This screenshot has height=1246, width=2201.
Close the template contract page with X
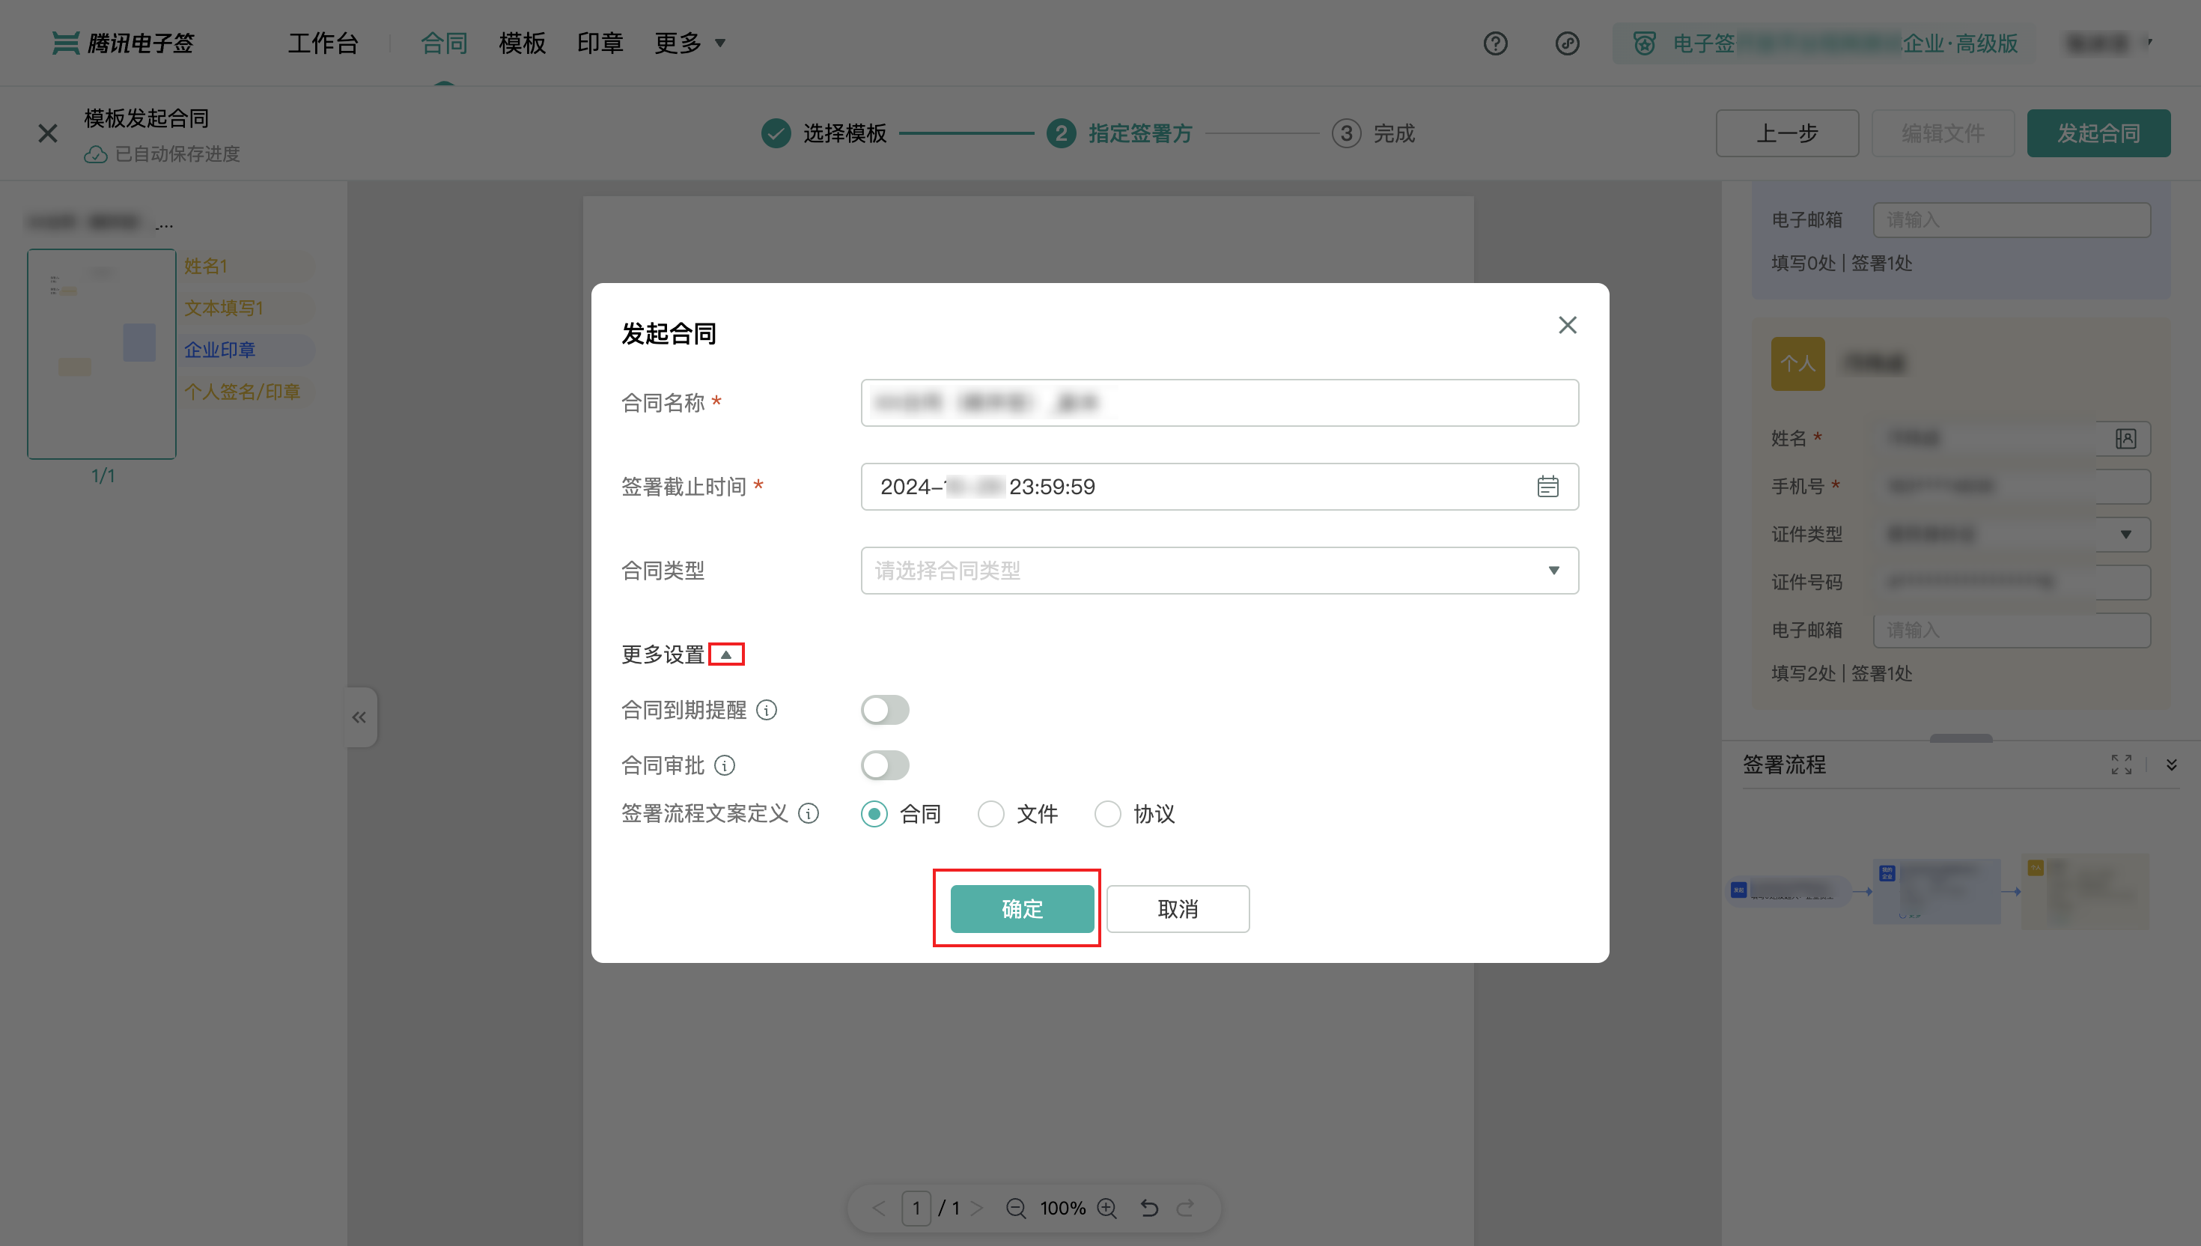[x=48, y=133]
